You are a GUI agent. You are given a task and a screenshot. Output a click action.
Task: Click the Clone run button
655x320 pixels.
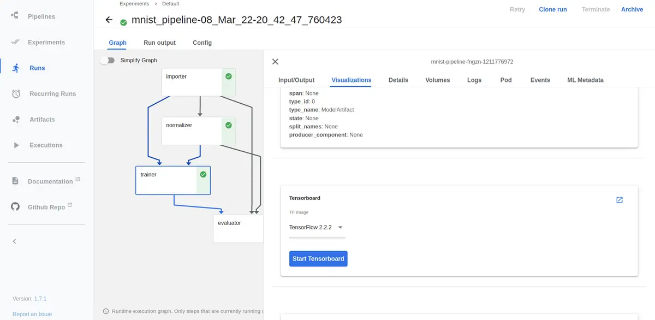coord(552,9)
